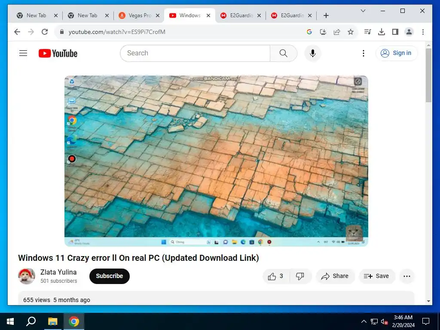Dislike the video with thumbs down
The image size is (440, 330).
pos(300,276)
